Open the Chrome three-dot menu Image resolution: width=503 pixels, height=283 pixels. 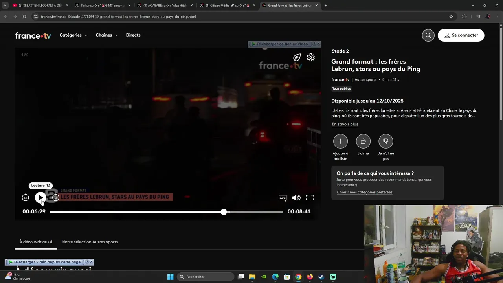(x=497, y=17)
